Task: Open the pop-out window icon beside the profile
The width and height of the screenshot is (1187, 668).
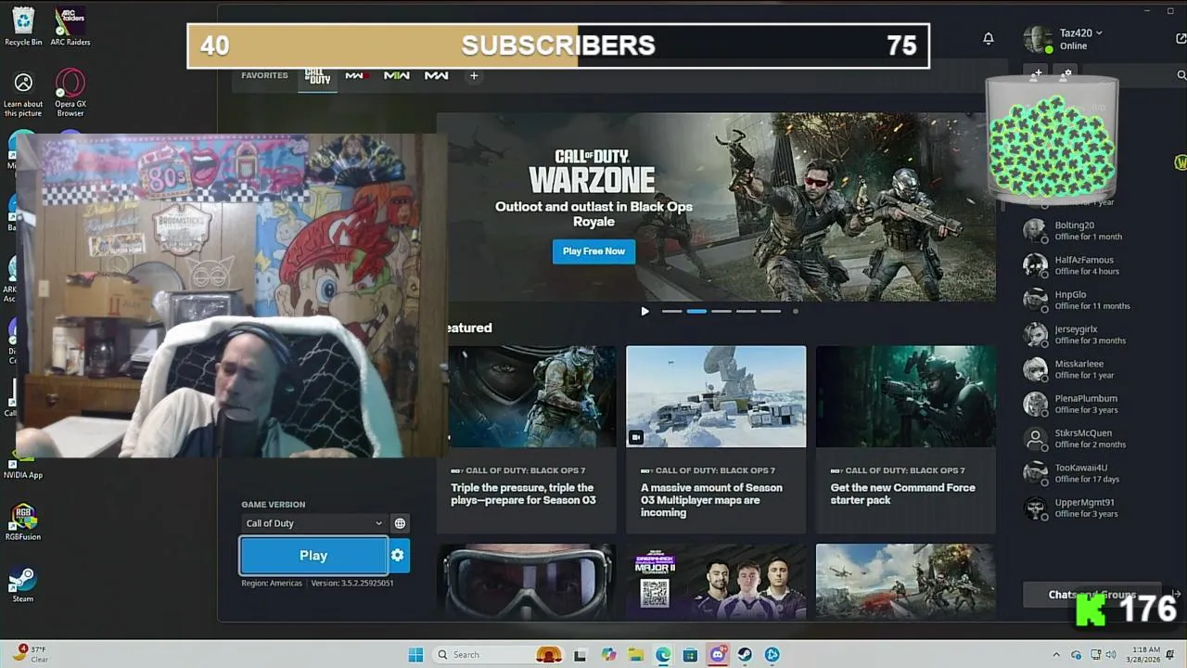Action: coord(1181,39)
